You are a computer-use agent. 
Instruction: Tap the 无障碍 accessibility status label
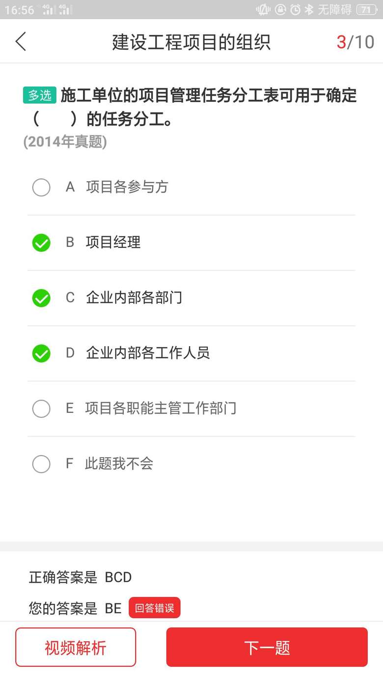[334, 10]
